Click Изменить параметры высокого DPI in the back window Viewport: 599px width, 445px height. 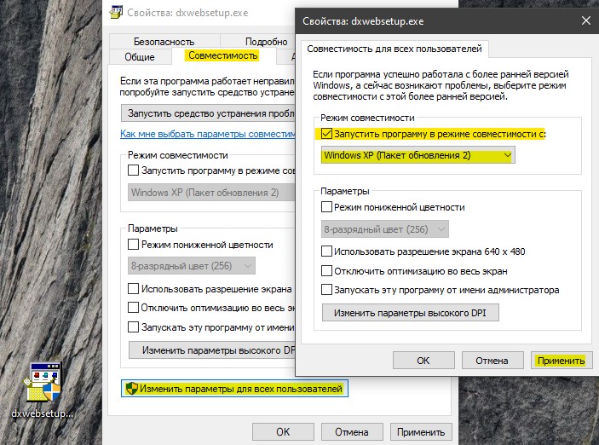pos(212,350)
